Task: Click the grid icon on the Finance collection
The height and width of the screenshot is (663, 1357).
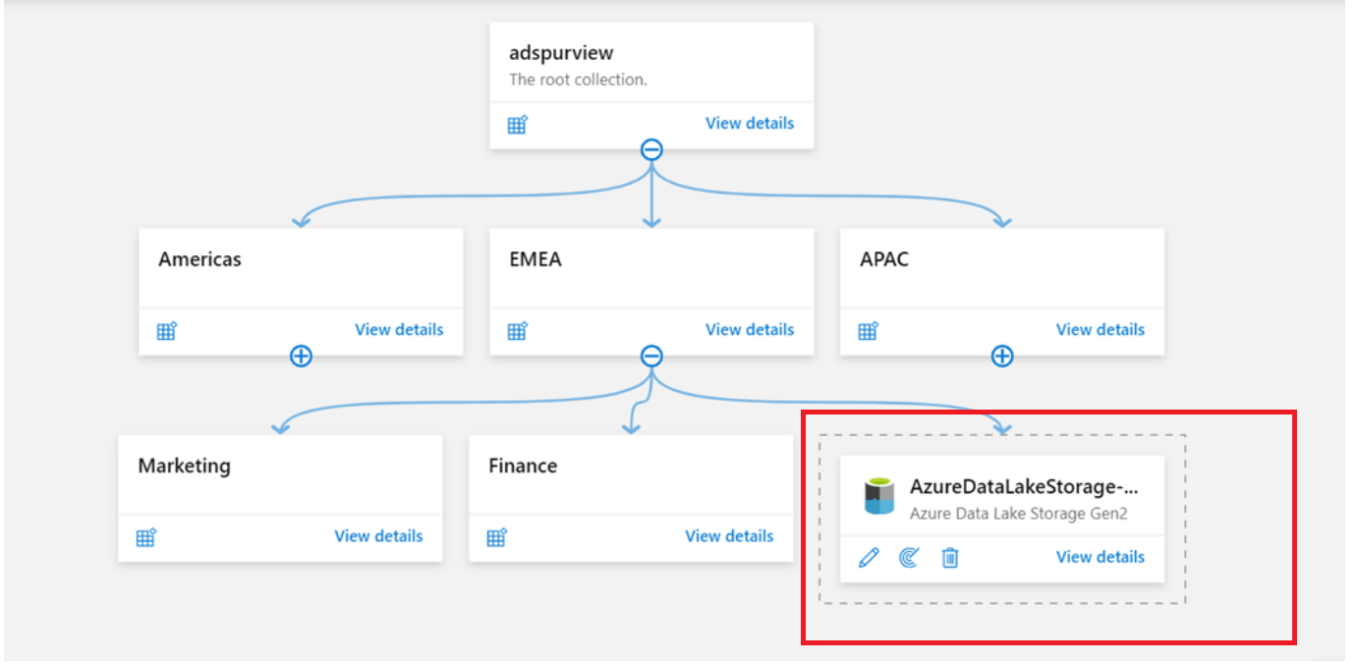Action: click(x=496, y=537)
